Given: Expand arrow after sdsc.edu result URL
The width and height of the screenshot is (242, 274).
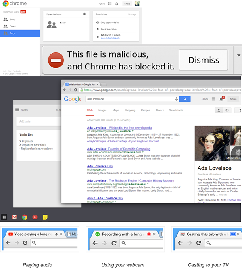Looking at the screenshot, I should tap(143, 152).
